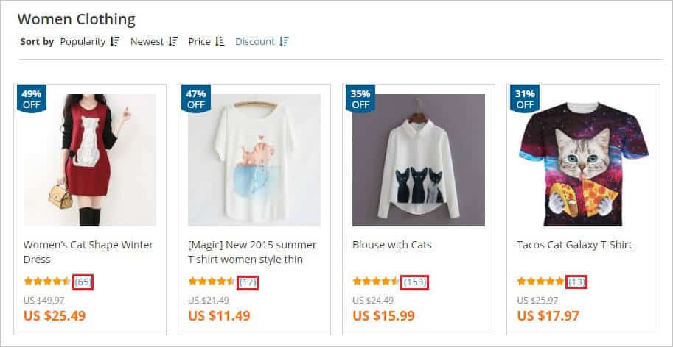Click the Popularity sort arrow icon
Viewport: 673px width, 347px height.
(115, 42)
